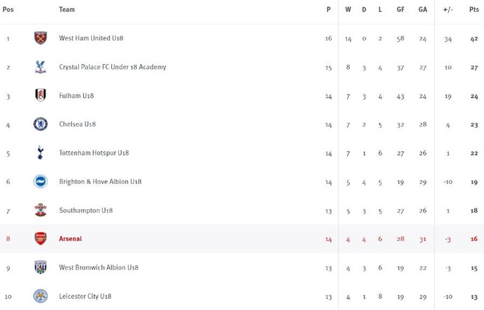Click the +/- goal difference header

pyautogui.click(x=448, y=10)
